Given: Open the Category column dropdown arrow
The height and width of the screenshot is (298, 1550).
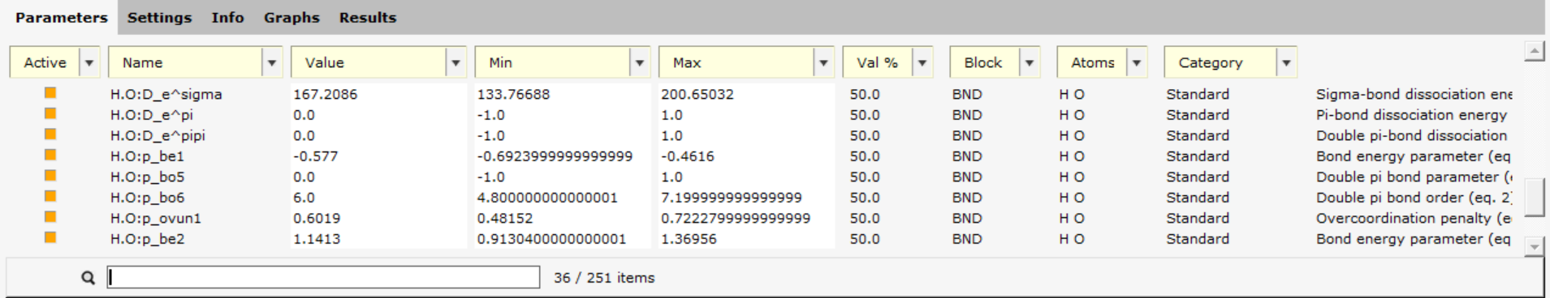Looking at the screenshot, I should click(x=1286, y=62).
